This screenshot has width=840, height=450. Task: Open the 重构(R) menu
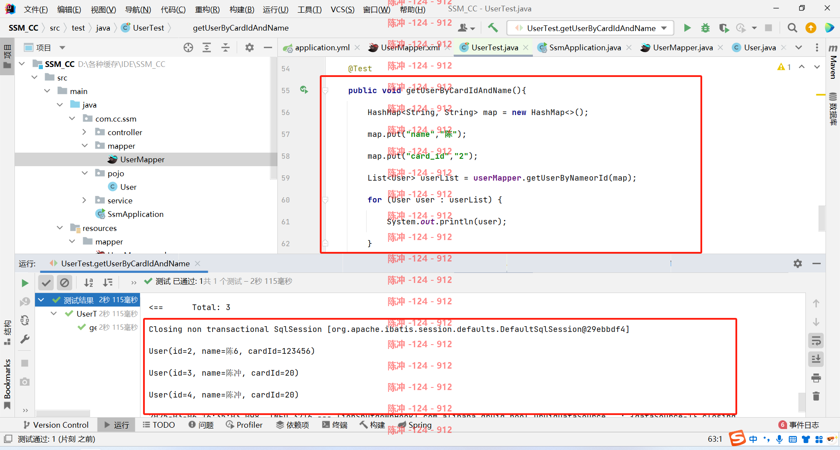(x=207, y=9)
